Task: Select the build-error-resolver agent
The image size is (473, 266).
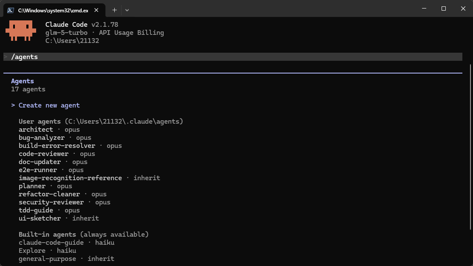Action: pos(70,146)
